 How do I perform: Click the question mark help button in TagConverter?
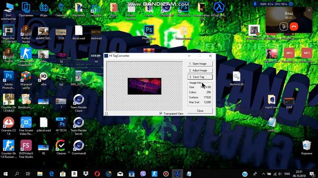click(106, 114)
